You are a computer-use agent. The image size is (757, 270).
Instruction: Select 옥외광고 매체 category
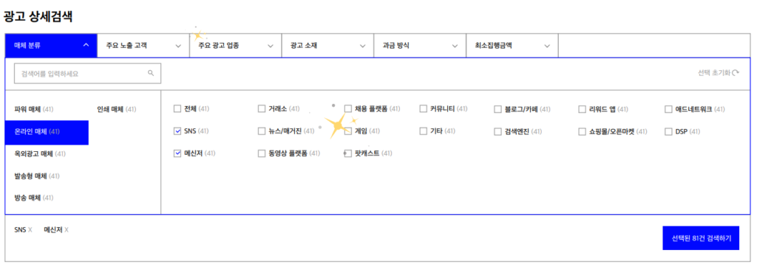40,153
